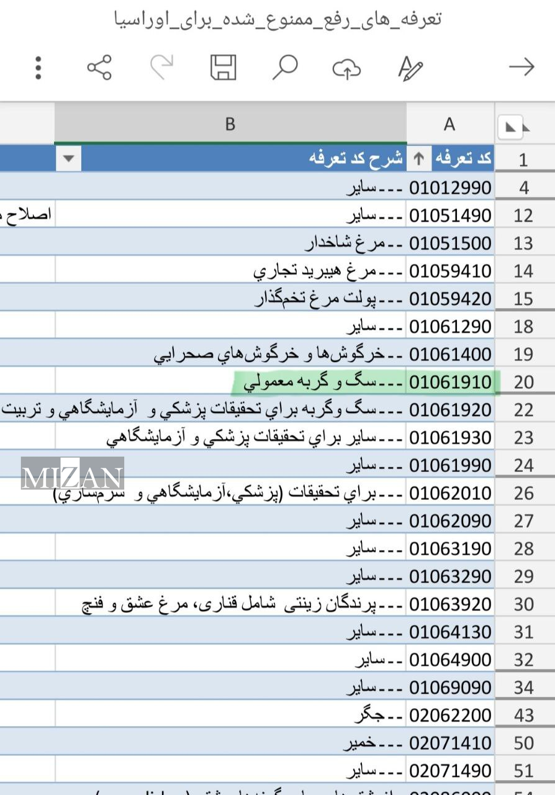
Task: Open the pen-and-letter editing icon
Action: click(410, 67)
